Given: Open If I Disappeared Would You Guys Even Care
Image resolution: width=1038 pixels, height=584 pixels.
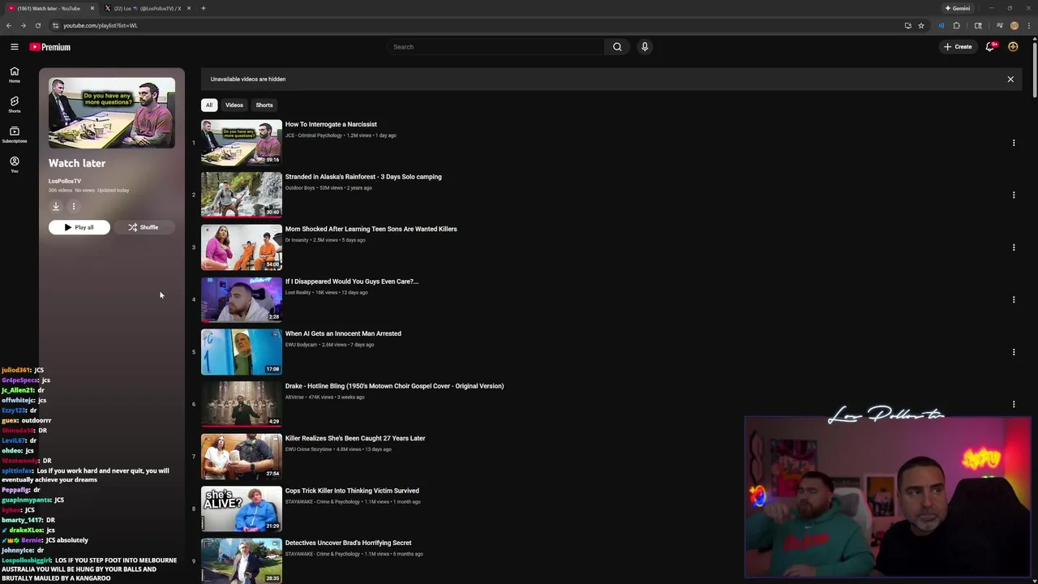Looking at the screenshot, I should pyautogui.click(x=351, y=281).
